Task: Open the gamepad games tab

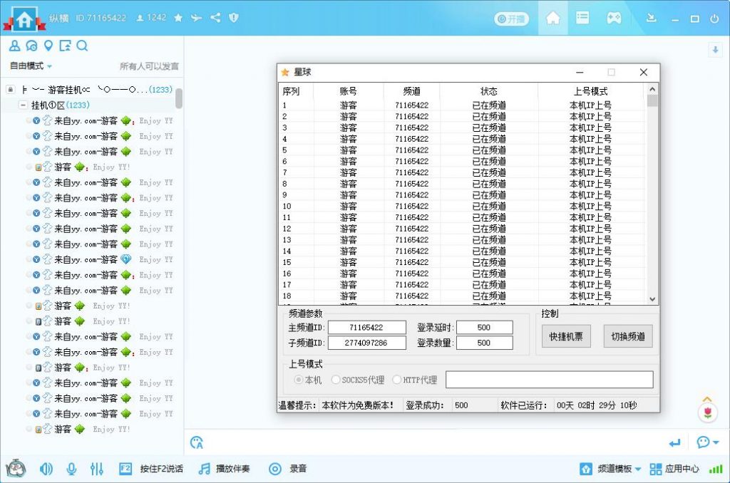Action: click(614, 18)
